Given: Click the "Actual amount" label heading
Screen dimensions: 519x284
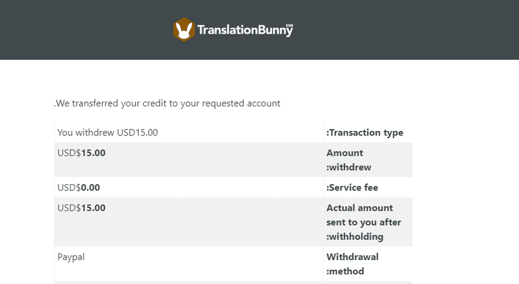Looking at the screenshot, I should coord(359,208).
